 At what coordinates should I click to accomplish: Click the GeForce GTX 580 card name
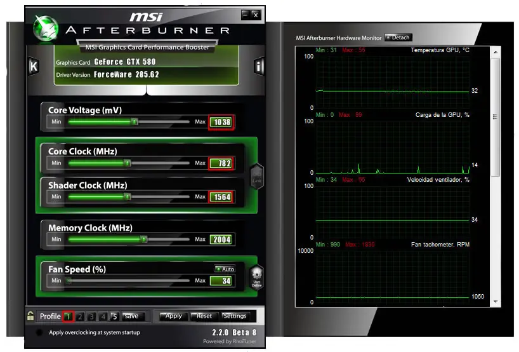tap(125, 62)
